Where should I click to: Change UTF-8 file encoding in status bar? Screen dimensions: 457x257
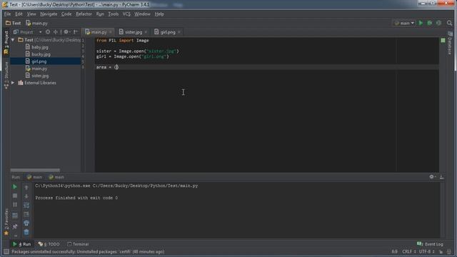[x=427, y=251]
